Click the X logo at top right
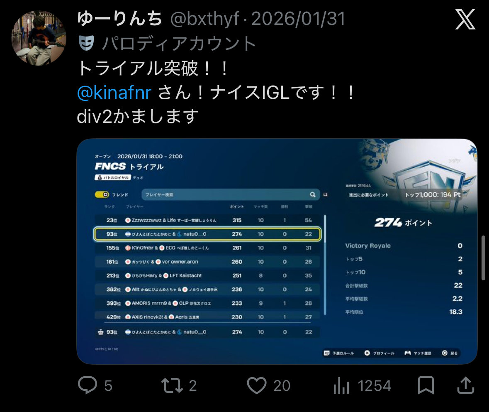 click(465, 20)
